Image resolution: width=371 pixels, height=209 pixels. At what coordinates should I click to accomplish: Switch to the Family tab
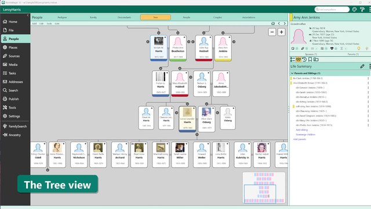(x=93, y=17)
